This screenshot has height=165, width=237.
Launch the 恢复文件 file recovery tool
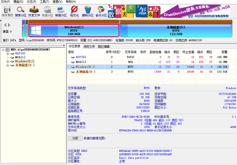click(34, 11)
